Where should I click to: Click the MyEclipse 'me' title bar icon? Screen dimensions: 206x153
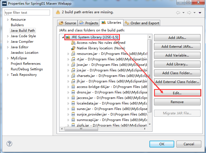pyautogui.click(x=4, y=3)
